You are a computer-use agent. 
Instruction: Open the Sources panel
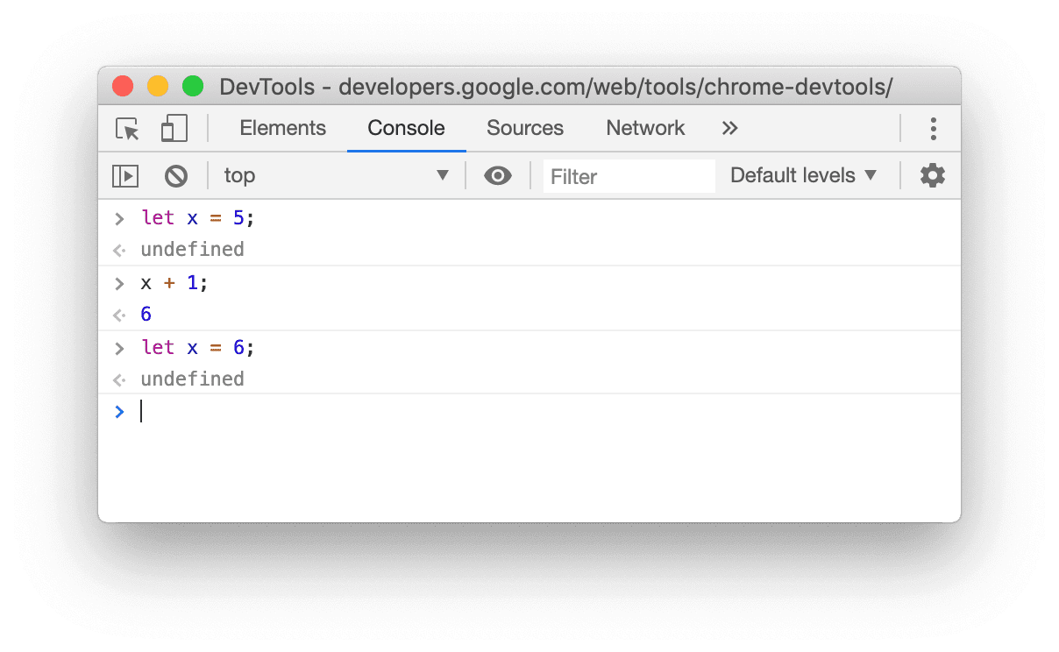(x=524, y=128)
